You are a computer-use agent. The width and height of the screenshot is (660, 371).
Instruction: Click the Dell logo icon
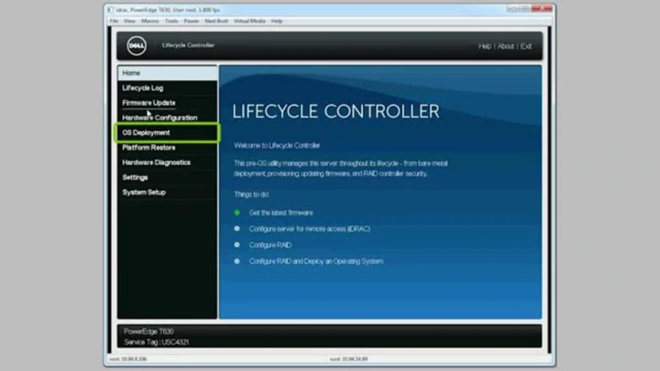(x=136, y=46)
